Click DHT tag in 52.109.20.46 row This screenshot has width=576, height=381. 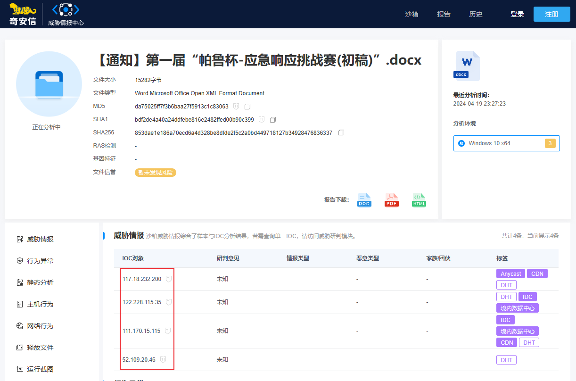coord(507,360)
